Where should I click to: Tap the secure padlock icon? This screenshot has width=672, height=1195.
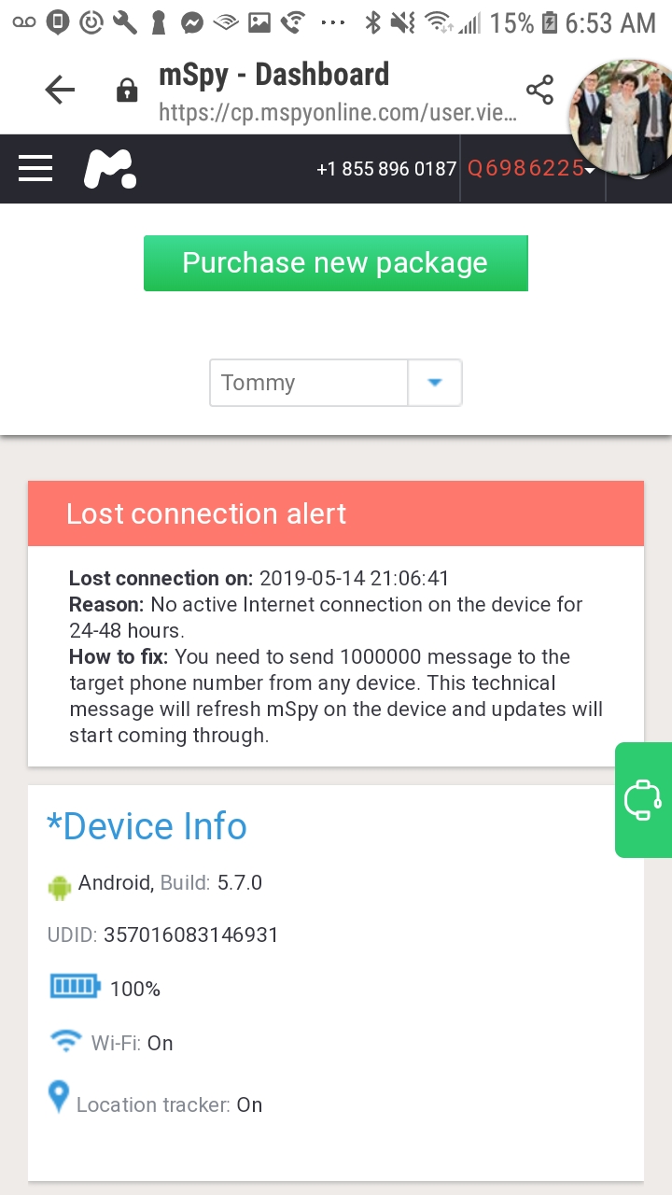point(126,91)
